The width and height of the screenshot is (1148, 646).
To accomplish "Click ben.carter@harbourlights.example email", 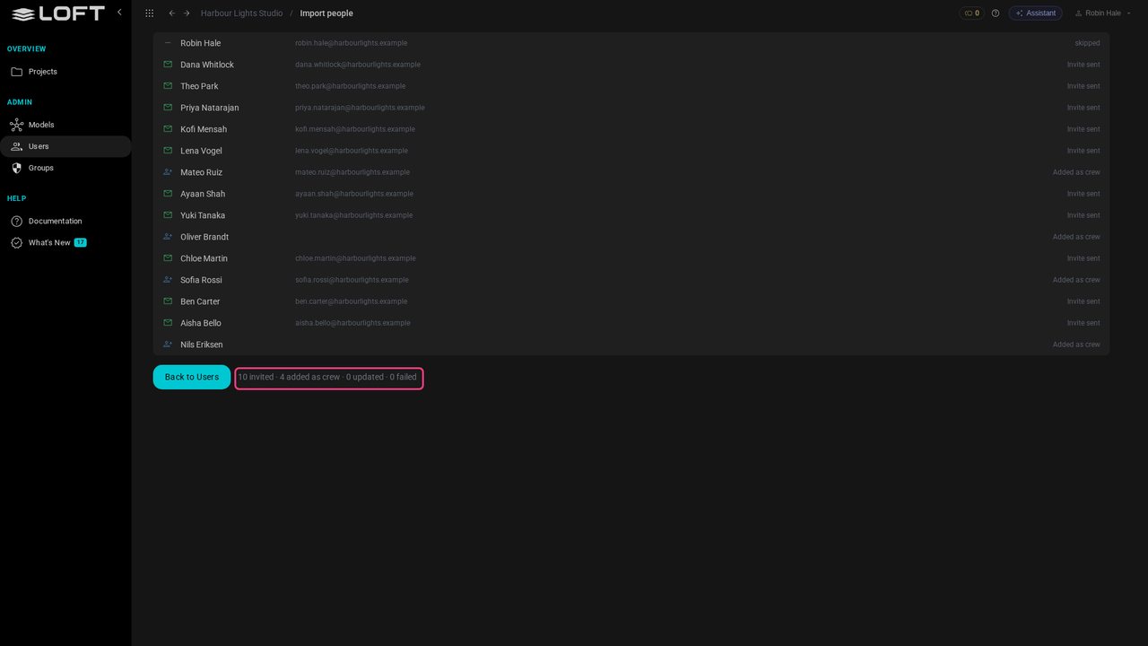I will 352,301.
